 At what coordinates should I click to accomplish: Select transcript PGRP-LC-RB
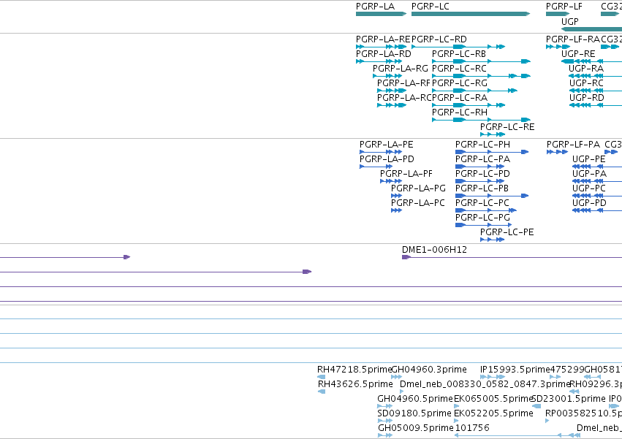click(x=481, y=61)
